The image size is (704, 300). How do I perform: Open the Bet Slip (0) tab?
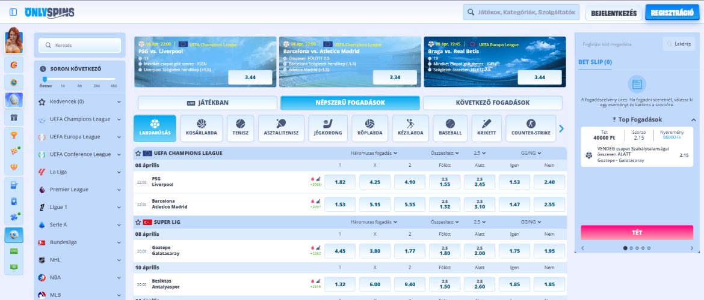(x=595, y=62)
